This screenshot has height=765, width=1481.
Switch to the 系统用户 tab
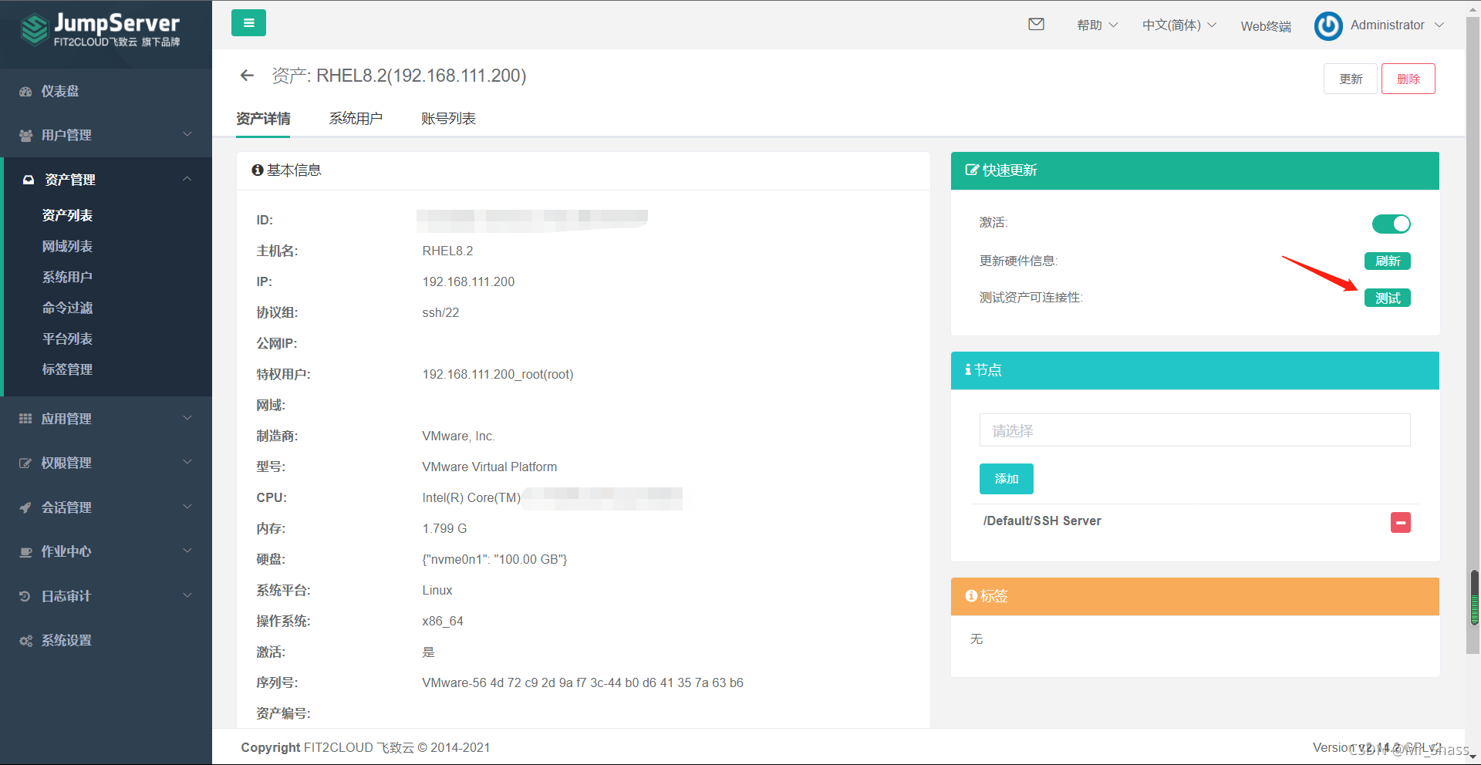tap(356, 118)
